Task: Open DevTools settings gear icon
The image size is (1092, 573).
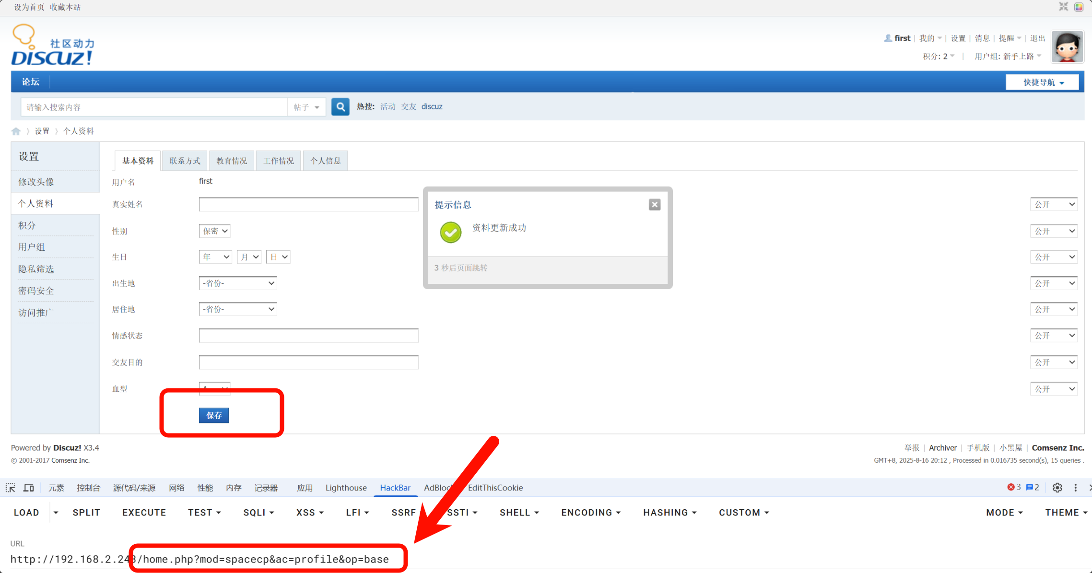Action: 1057,488
